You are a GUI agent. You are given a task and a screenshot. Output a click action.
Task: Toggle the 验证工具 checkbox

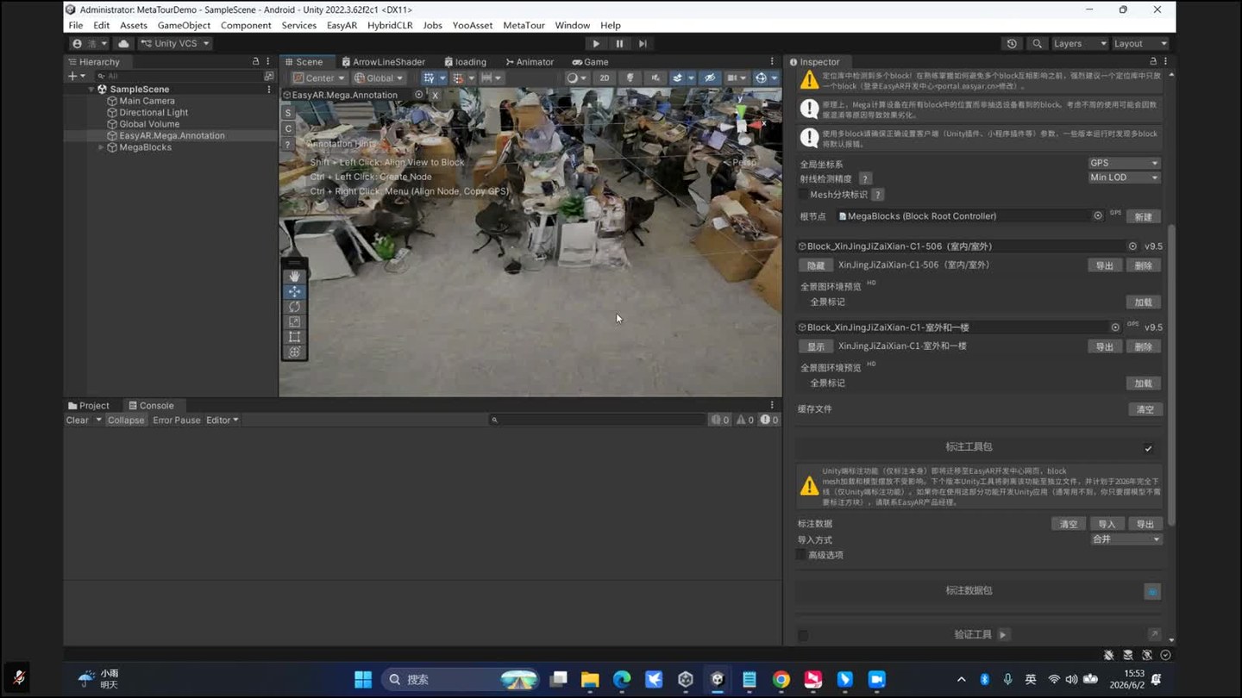pyautogui.click(x=803, y=635)
